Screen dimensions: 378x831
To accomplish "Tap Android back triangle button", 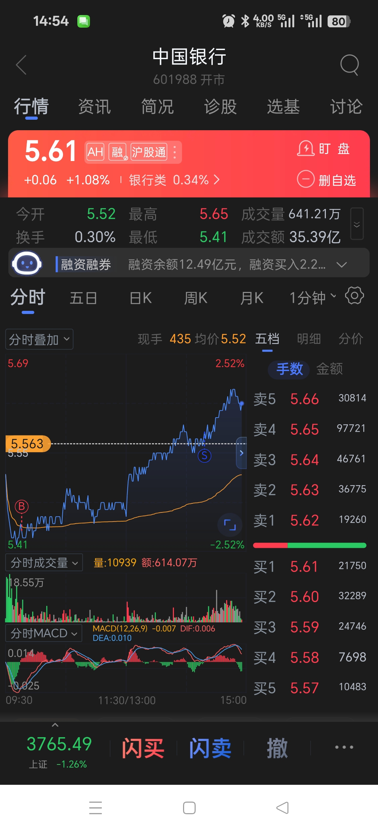I will pos(282,808).
